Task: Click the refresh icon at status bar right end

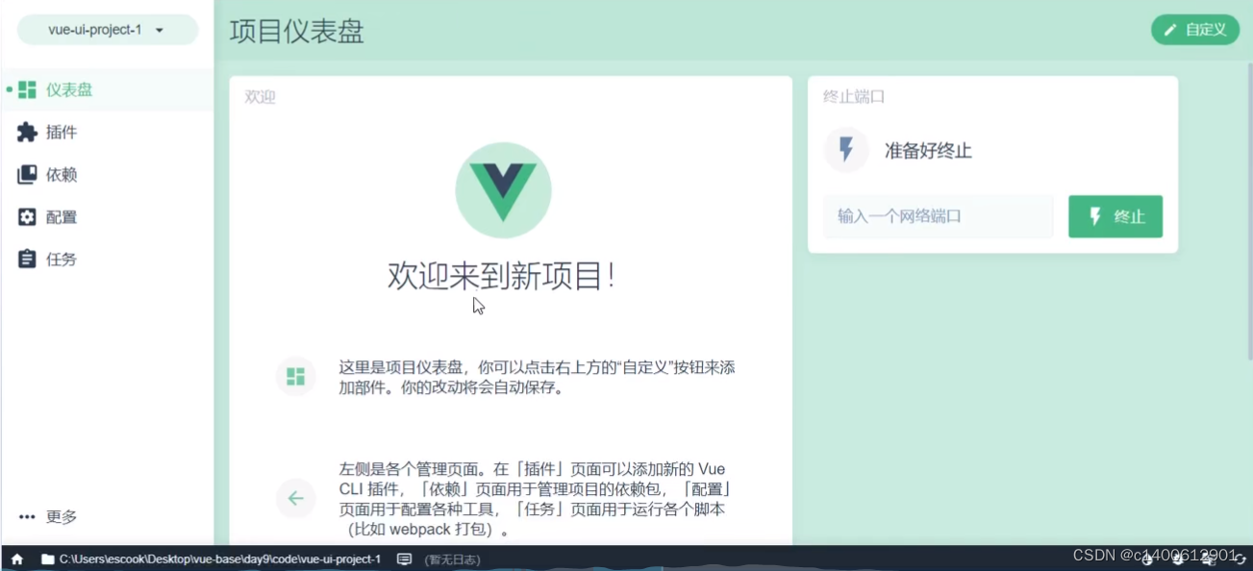Action: 1240,559
